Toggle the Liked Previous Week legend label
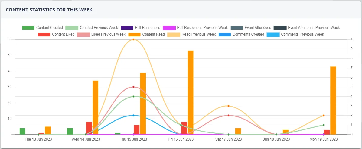362x149 pixels. point(108,35)
